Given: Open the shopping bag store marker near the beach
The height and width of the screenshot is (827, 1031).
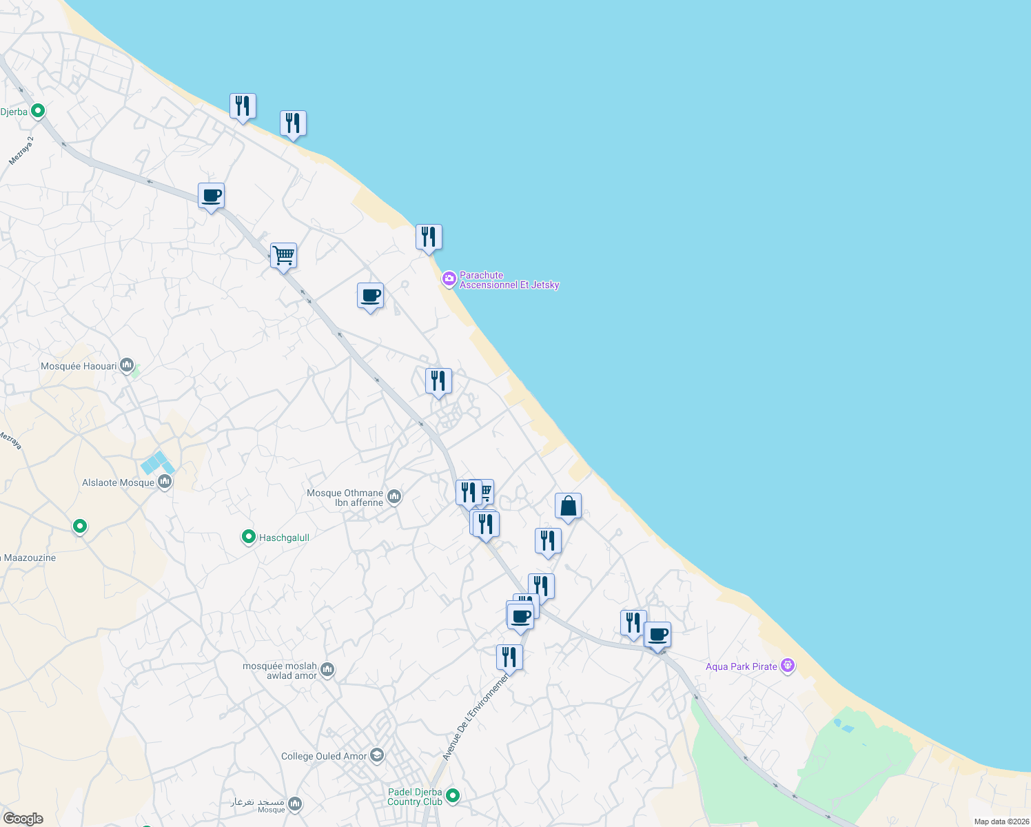Looking at the screenshot, I should tap(569, 505).
